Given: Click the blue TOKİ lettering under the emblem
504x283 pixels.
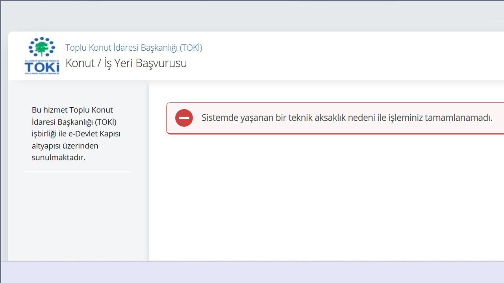Looking at the screenshot, I should [42, 68].
